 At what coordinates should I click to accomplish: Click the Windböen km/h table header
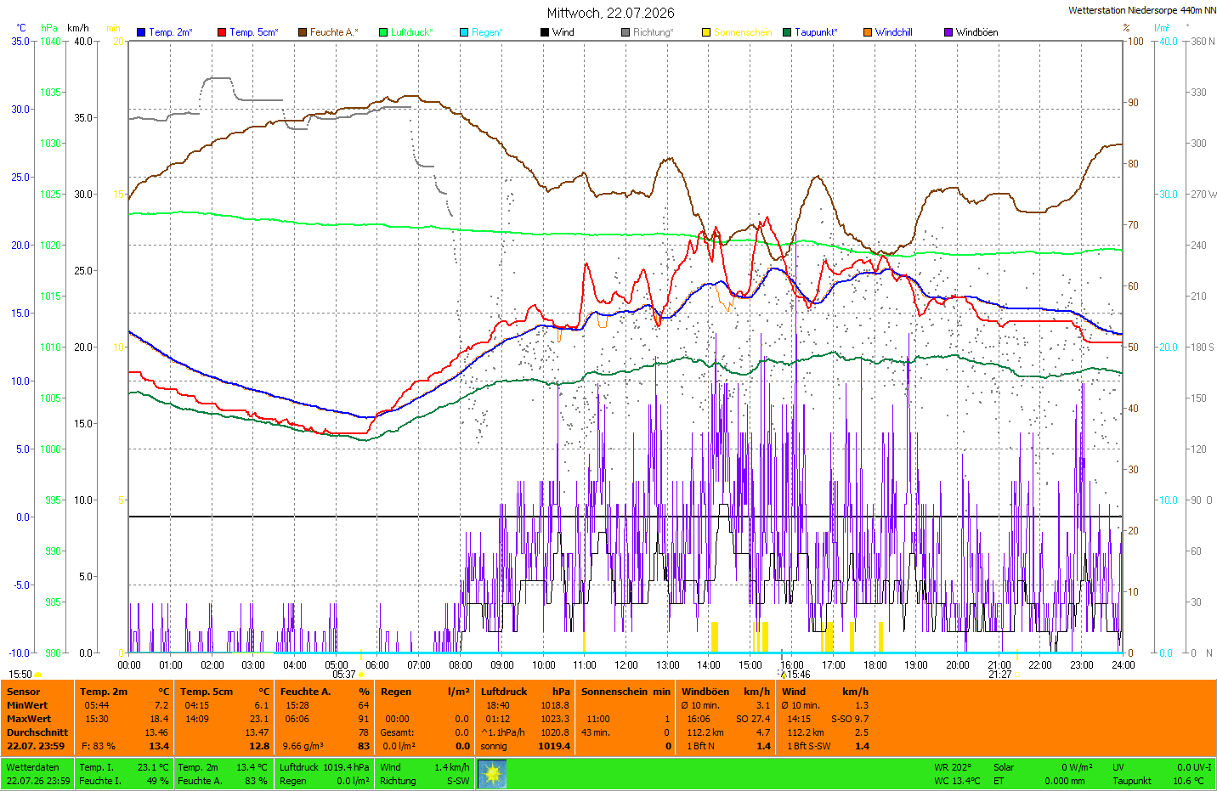click(x=726, y=692)
